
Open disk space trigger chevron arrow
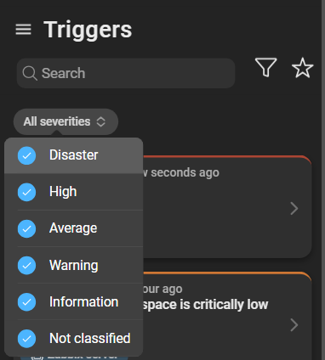click(x=294, y=325)
